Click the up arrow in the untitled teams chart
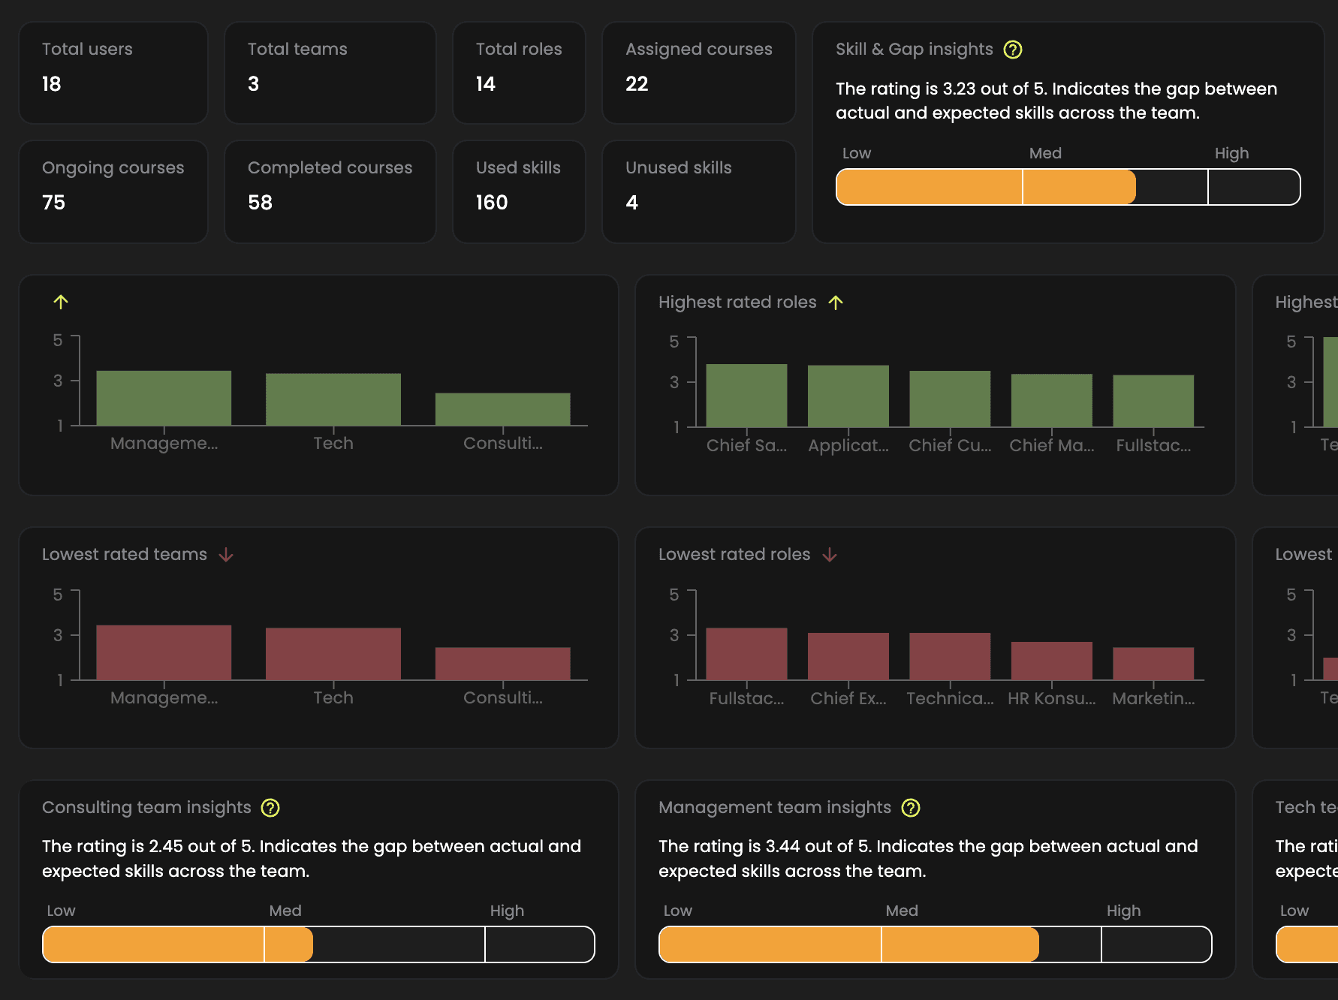This screenshot has width=1338, height=1000. pos(61,302)
